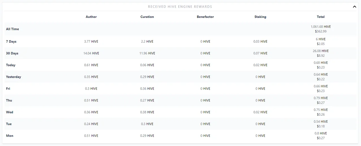The width and height of the screenshot is (361, 146).
Task: Click Tue's dollar value '$0.18'
Action: (321, 127)
